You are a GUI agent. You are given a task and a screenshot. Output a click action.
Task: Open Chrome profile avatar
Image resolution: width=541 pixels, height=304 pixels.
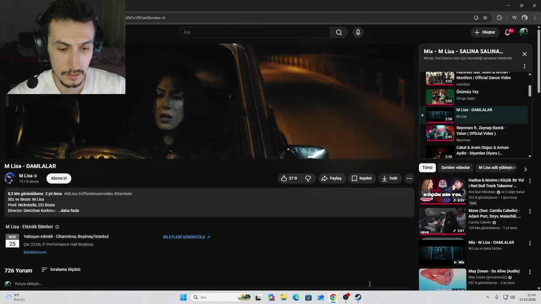click(525, 18)
